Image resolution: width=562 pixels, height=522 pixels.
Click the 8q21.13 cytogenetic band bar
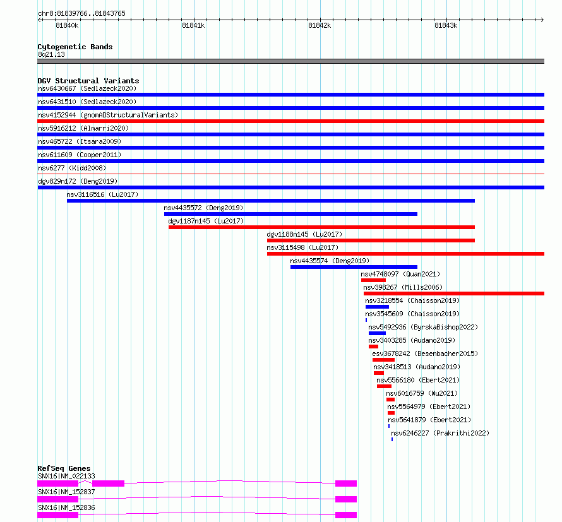[x=290, y=61]
